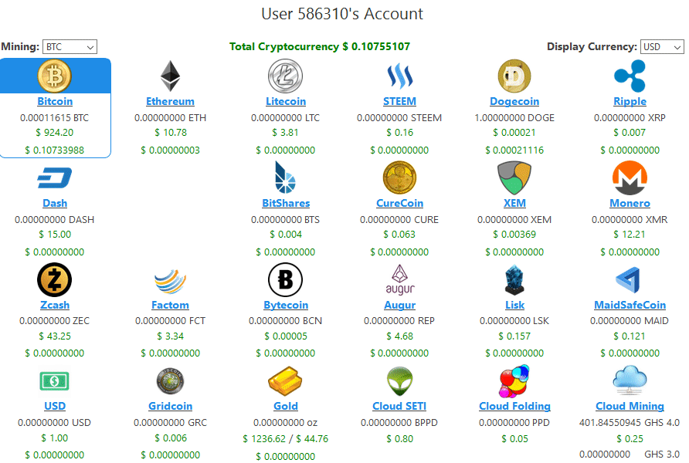Click the Augur logo icon

(x=399, y=279)
